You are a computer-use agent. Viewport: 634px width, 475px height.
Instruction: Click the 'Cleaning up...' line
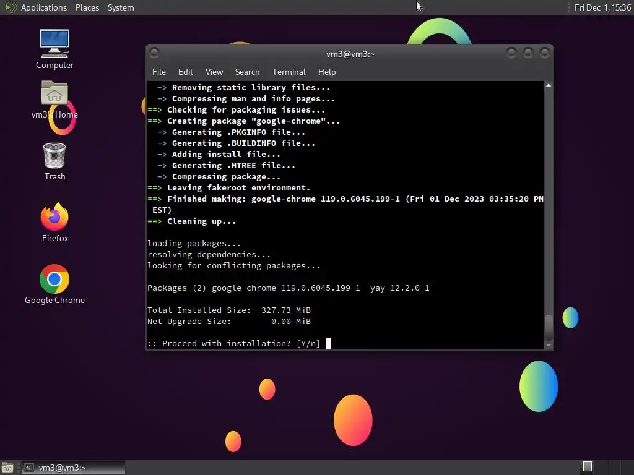pyautogui.click(x=192, y=221)
